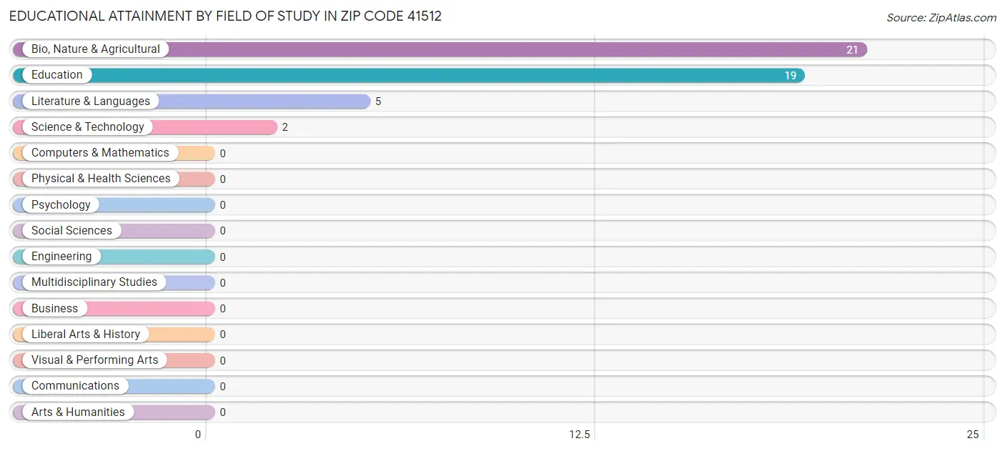Image resolution: width=1005 pixels, height=451 pixels.
Task: Select the Communications label
Action: pos(75,386)
